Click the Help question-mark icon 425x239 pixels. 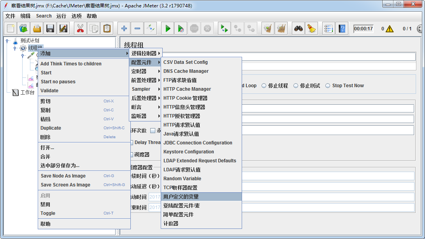coord(342,28)
